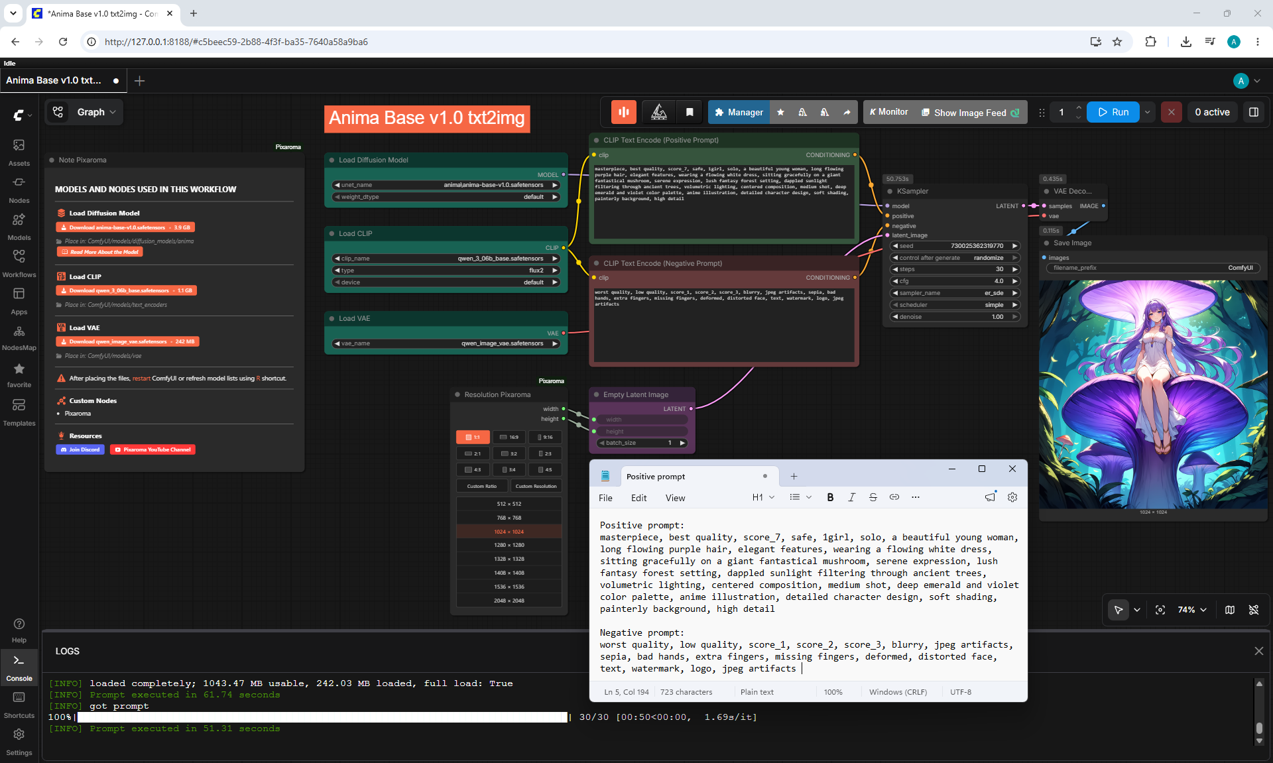Open ComfyUI Settings gear in sidebar
1273x763 pixels.
(x=19, y=742)
